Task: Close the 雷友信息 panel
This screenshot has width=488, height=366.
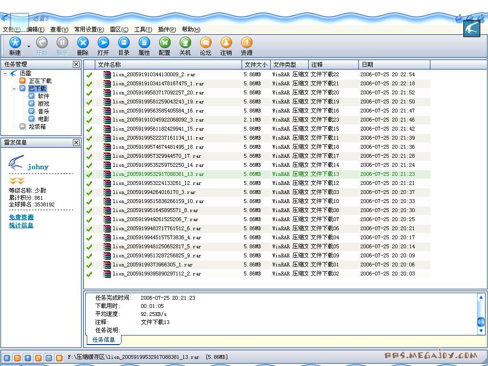Action: [x=76, y=142]
